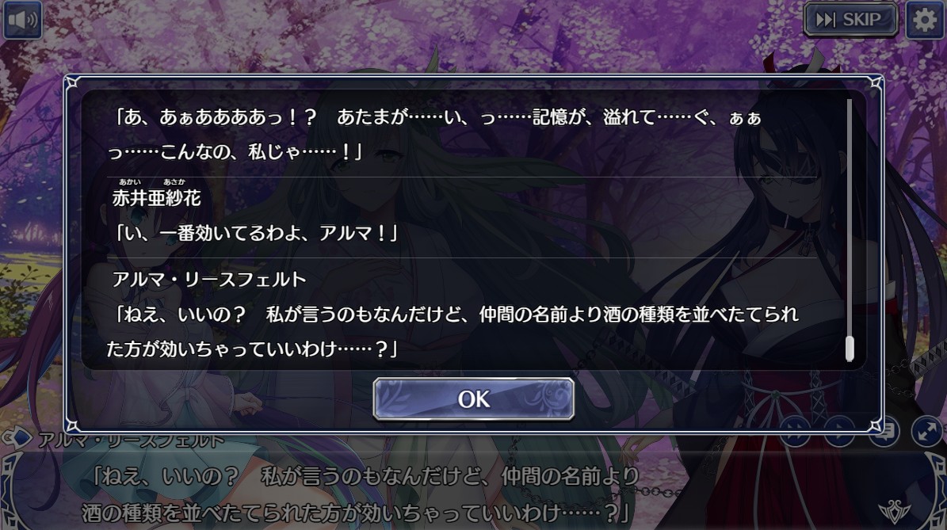Toggle auto-play with the play icon
The height and width of the screenshot is (530, 947).
pyautogui.click(x=840, y=431)
